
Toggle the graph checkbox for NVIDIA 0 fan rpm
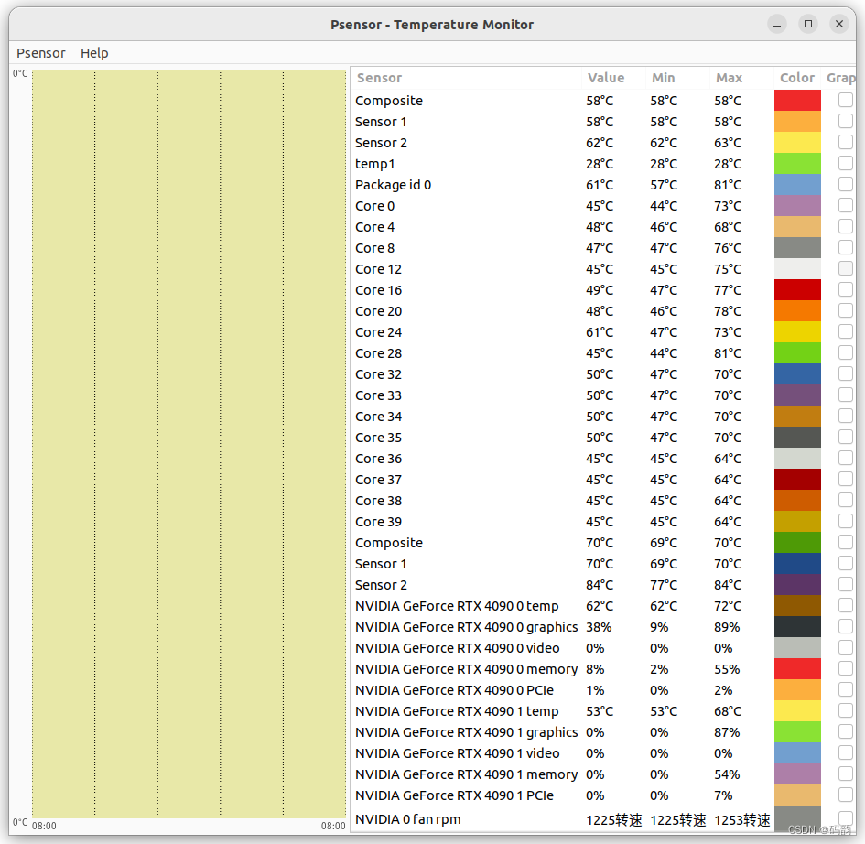click(x=845, y=819)
